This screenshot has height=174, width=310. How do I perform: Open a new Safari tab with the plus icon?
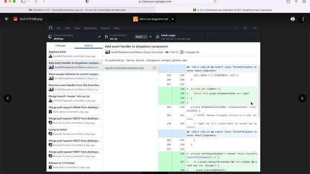(296, 1)
